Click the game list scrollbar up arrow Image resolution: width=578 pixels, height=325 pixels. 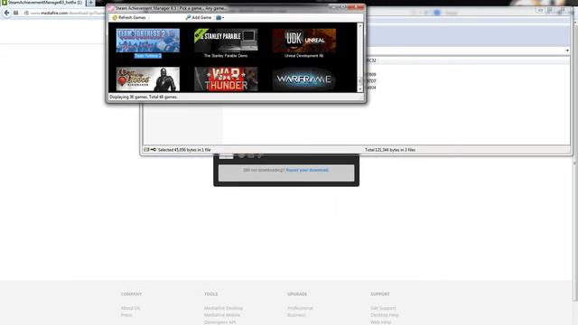[x=360, y=26]
